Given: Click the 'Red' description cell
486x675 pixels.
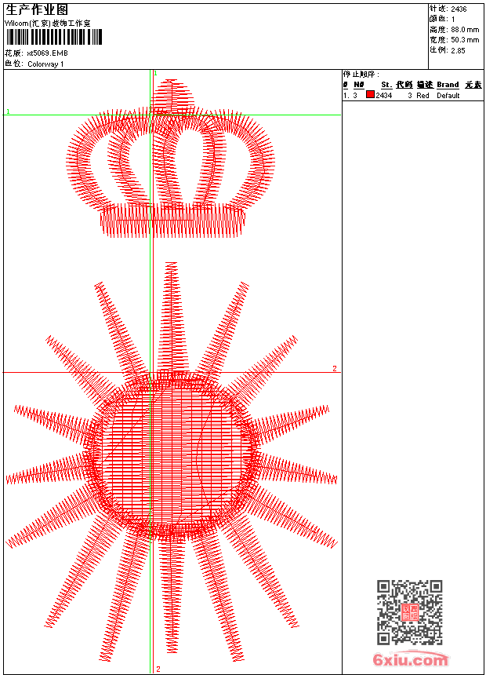Looking at the screenshot, I should [423, 96].
